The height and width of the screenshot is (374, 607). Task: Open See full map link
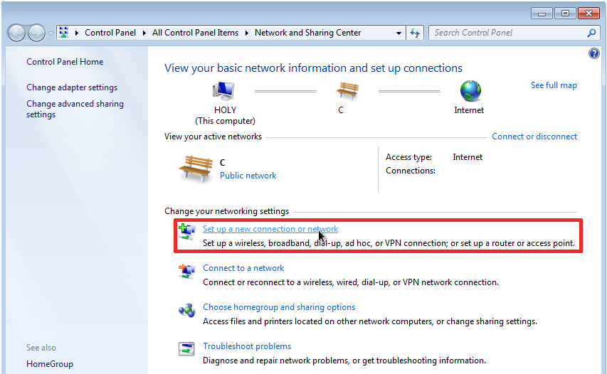coord(554,85)
